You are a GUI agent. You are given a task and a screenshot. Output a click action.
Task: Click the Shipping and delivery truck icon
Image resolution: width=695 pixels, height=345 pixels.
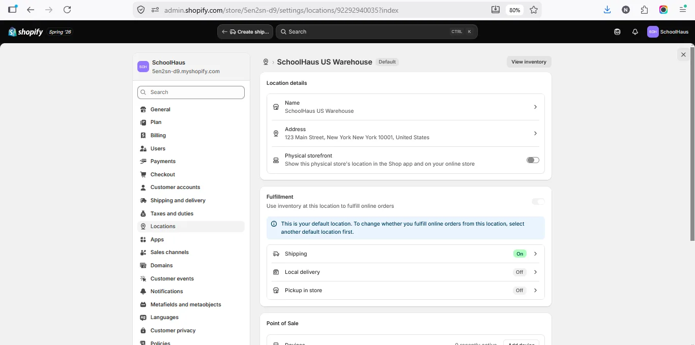pyautogui.click(x=143, y=201)
